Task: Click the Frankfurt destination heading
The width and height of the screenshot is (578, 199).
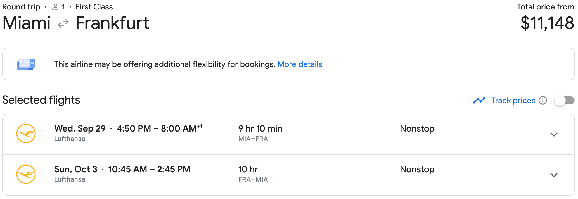Action: tap(112, 23)
